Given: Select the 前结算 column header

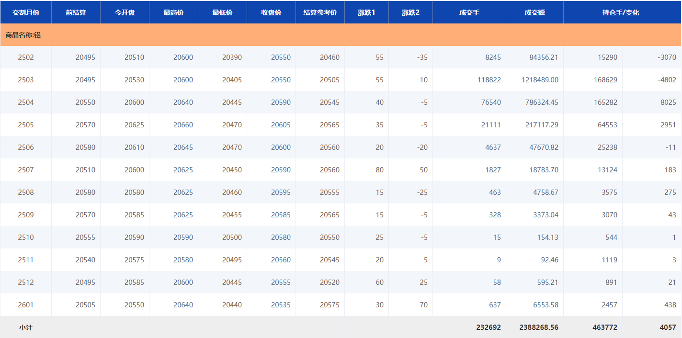Looking at the screenshot, I should coord(76,12).
